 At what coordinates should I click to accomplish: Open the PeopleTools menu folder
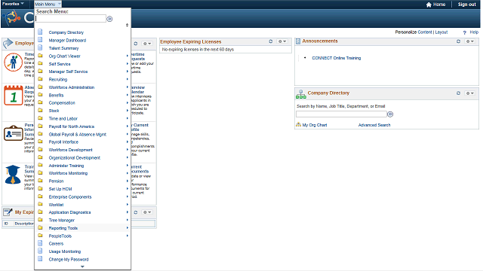[x=60, y=236]
